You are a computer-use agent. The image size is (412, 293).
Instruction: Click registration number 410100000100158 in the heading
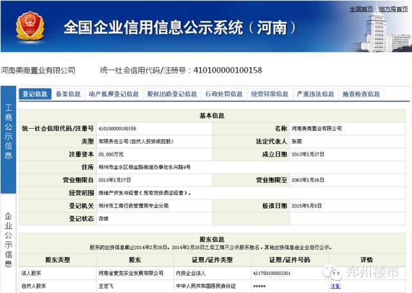click(227, 70)
